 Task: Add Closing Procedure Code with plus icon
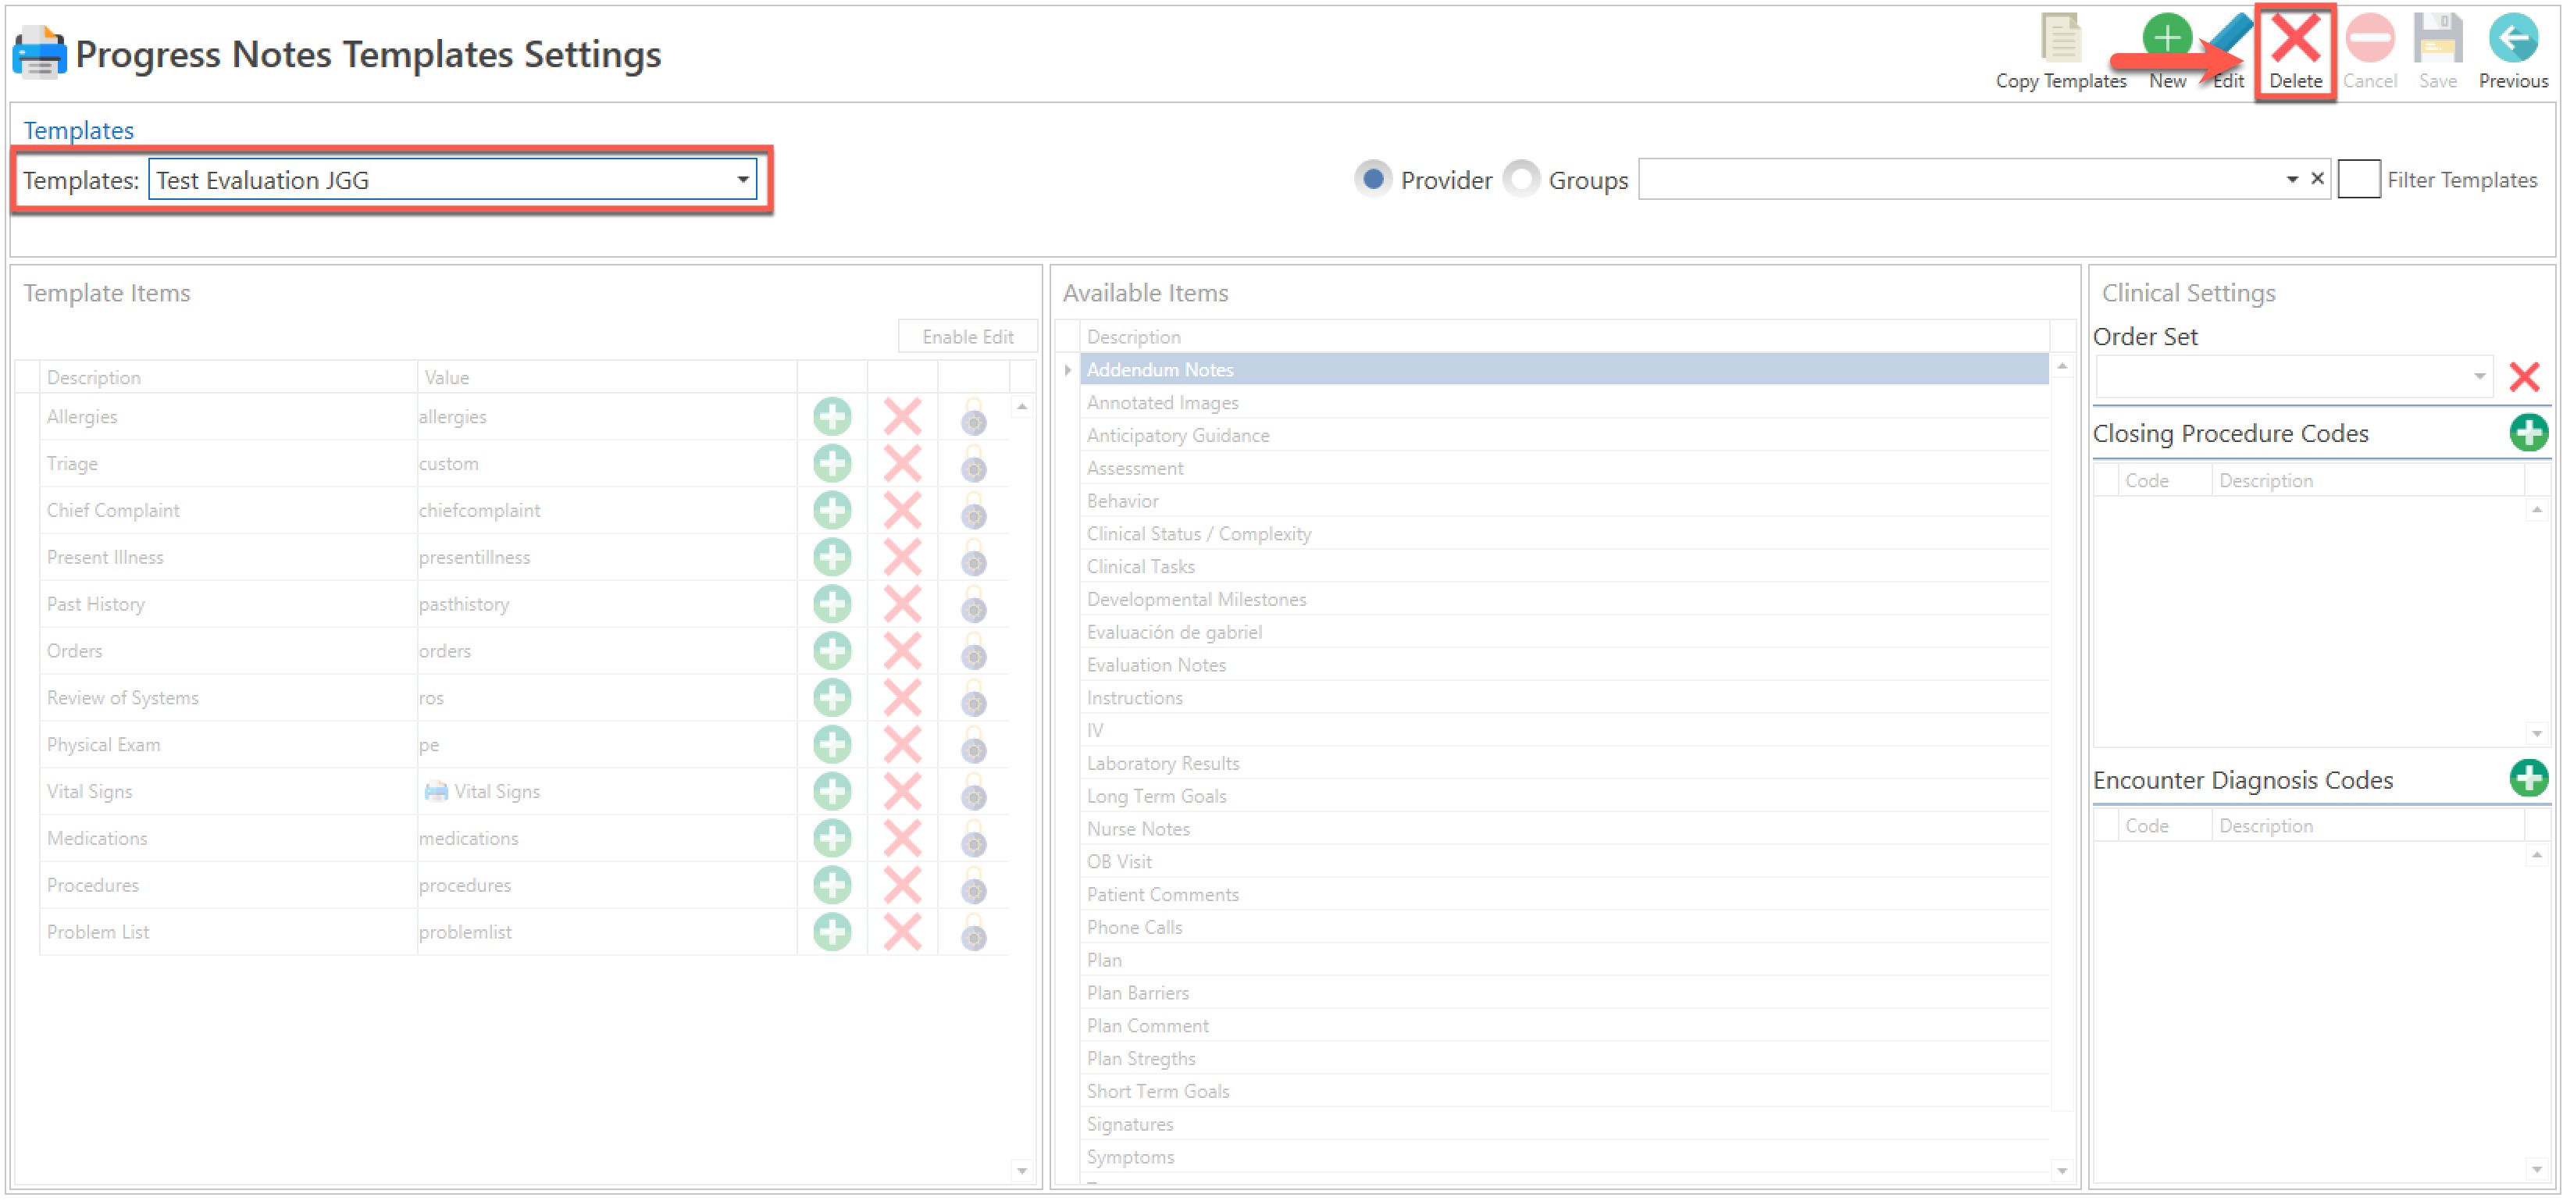point(2526,433)
